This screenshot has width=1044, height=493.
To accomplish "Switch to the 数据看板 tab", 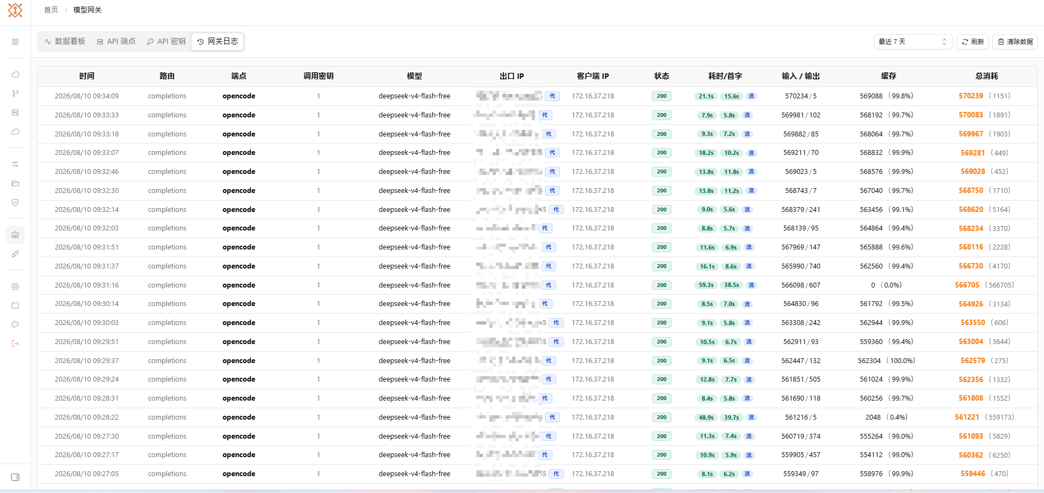I will click(x=65, y=41).
